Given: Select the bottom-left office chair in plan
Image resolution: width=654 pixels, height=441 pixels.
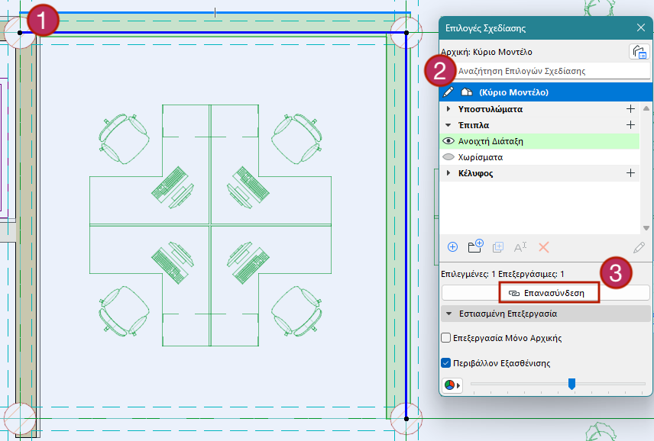Looking at the screenshot, I should pos(124,311).
